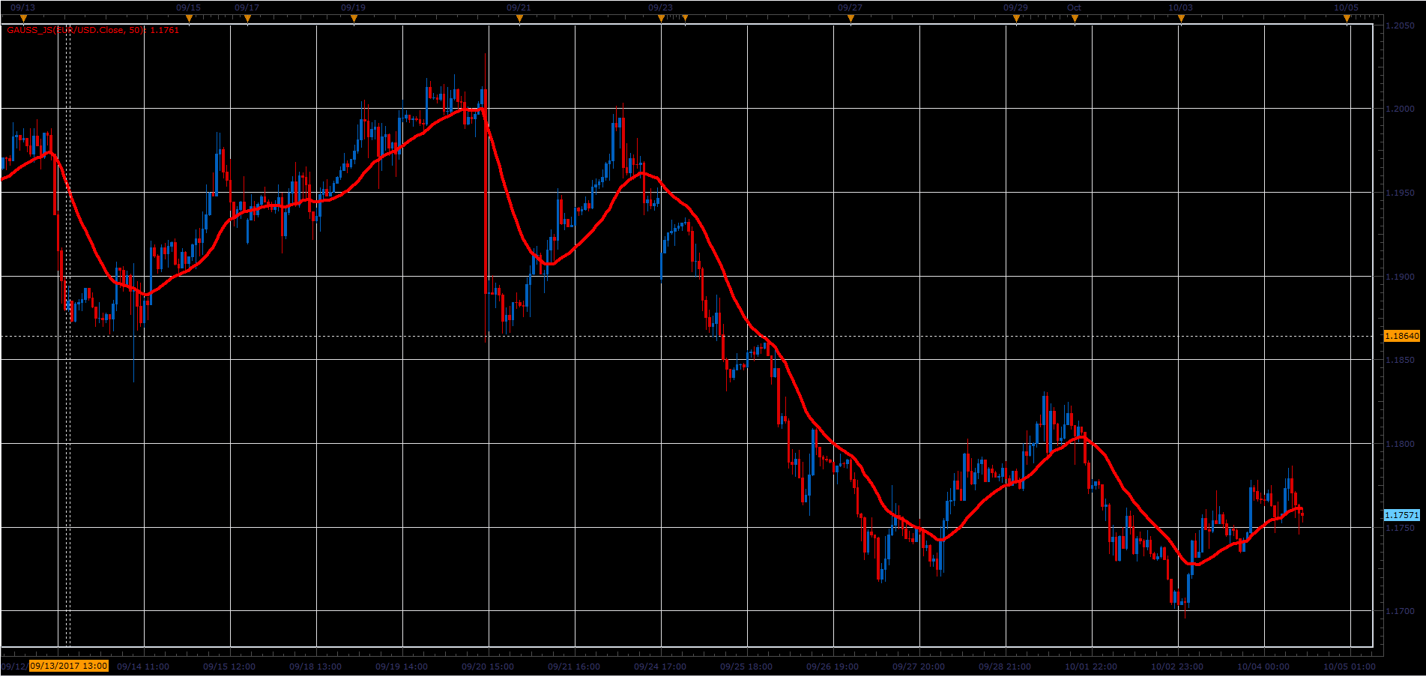Screen dimensions: 1426x677
Task: Click the orange 1.18640 price tag
Action: (1402, 336)
